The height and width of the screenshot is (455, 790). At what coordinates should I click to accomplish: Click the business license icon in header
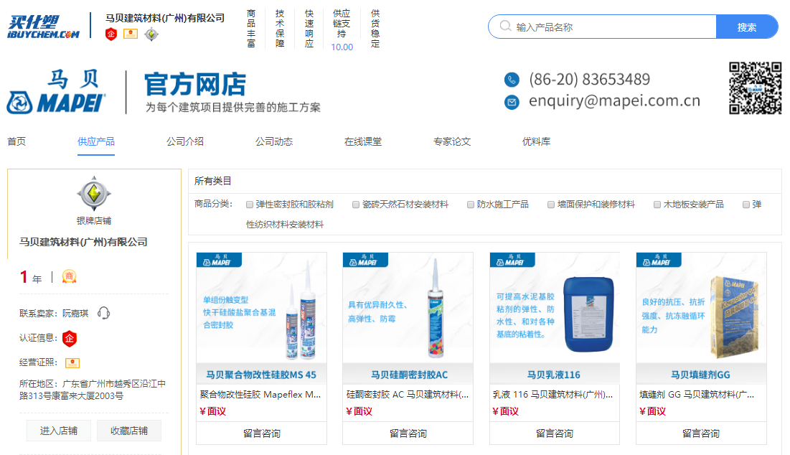131,34
